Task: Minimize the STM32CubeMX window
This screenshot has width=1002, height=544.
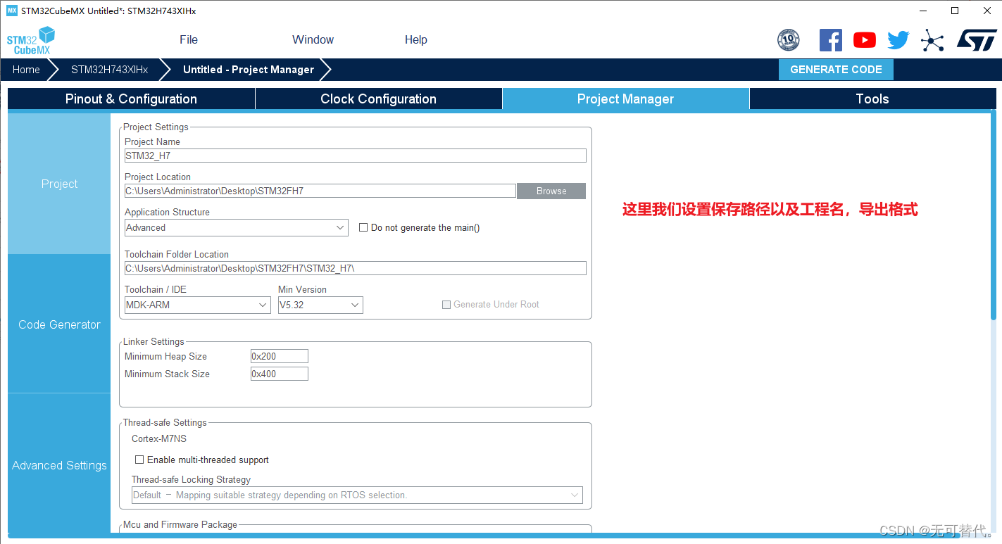Action: tap(923, 11)
